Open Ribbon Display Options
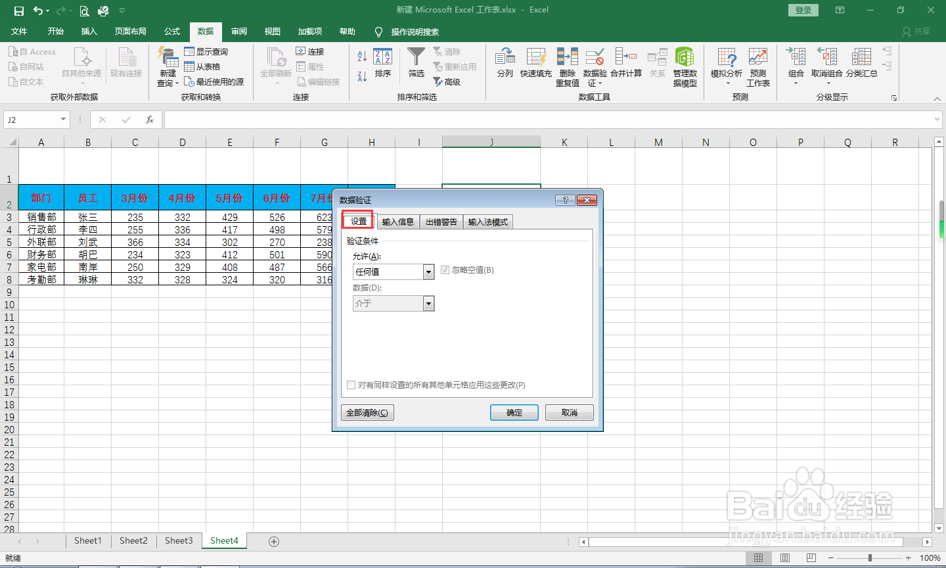The image size is (946, 568). click(840, 10)
